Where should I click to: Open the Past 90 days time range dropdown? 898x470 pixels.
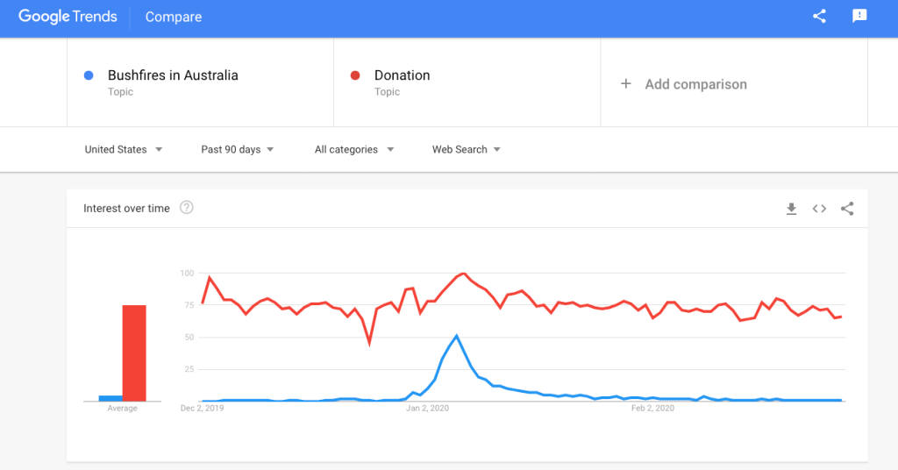[238, 150]
